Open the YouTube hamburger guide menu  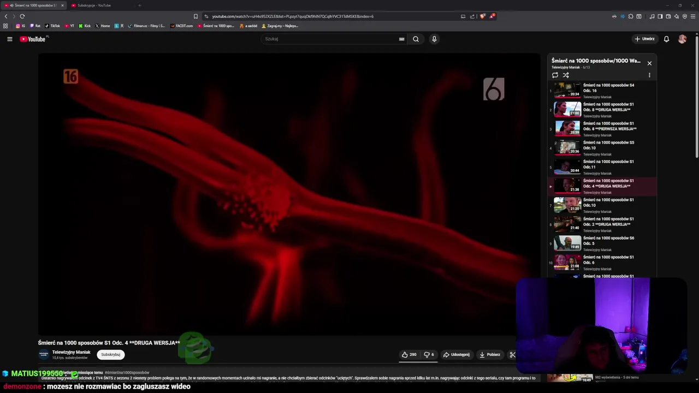(9, 39)
